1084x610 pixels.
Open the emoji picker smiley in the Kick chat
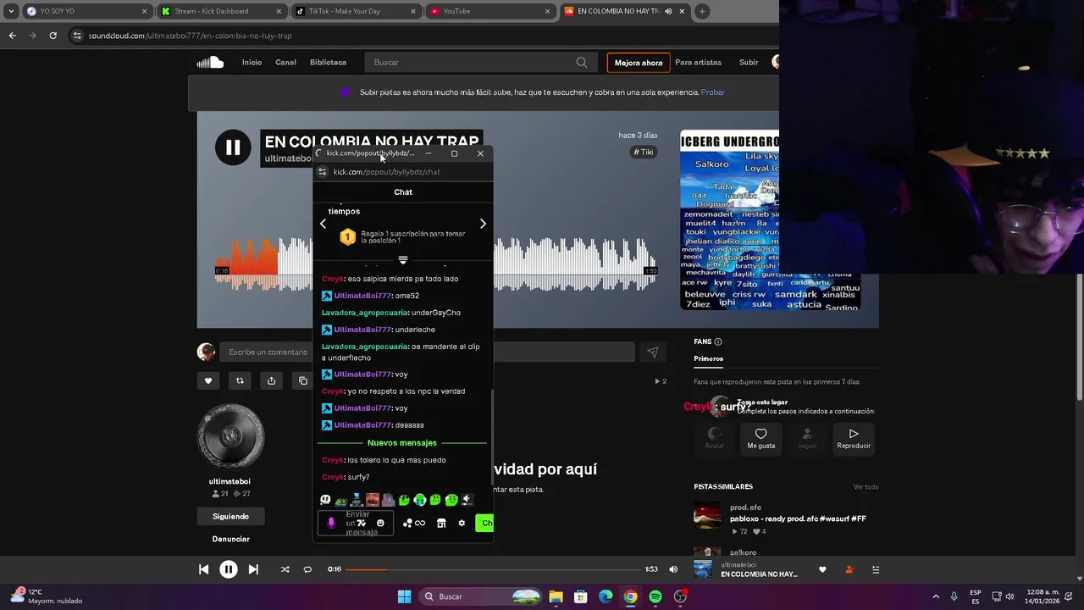pyautogui.click(x=380, y=523)
